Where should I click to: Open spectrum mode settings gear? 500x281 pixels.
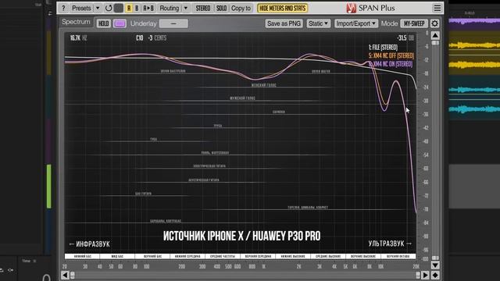coord(434,23)
